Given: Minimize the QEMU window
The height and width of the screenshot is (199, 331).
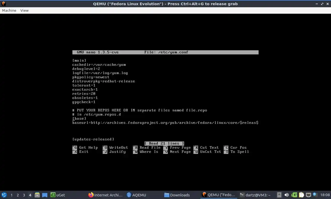Looking at the screenshot, I should click(x=317, y=4).
